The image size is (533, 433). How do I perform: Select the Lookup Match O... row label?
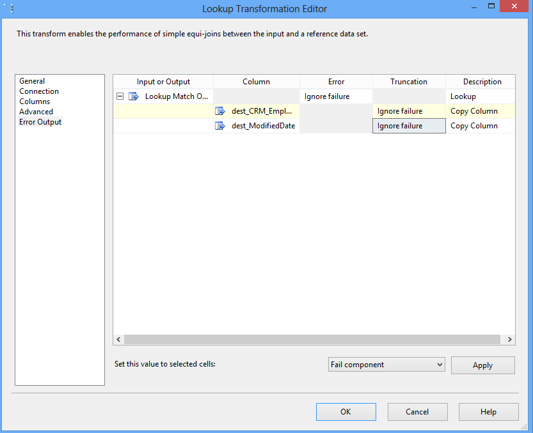(177, 96)
